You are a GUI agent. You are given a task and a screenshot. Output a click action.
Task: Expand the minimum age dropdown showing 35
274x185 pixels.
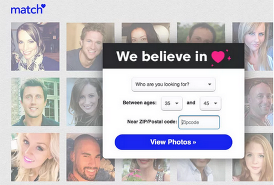[172, 103]
